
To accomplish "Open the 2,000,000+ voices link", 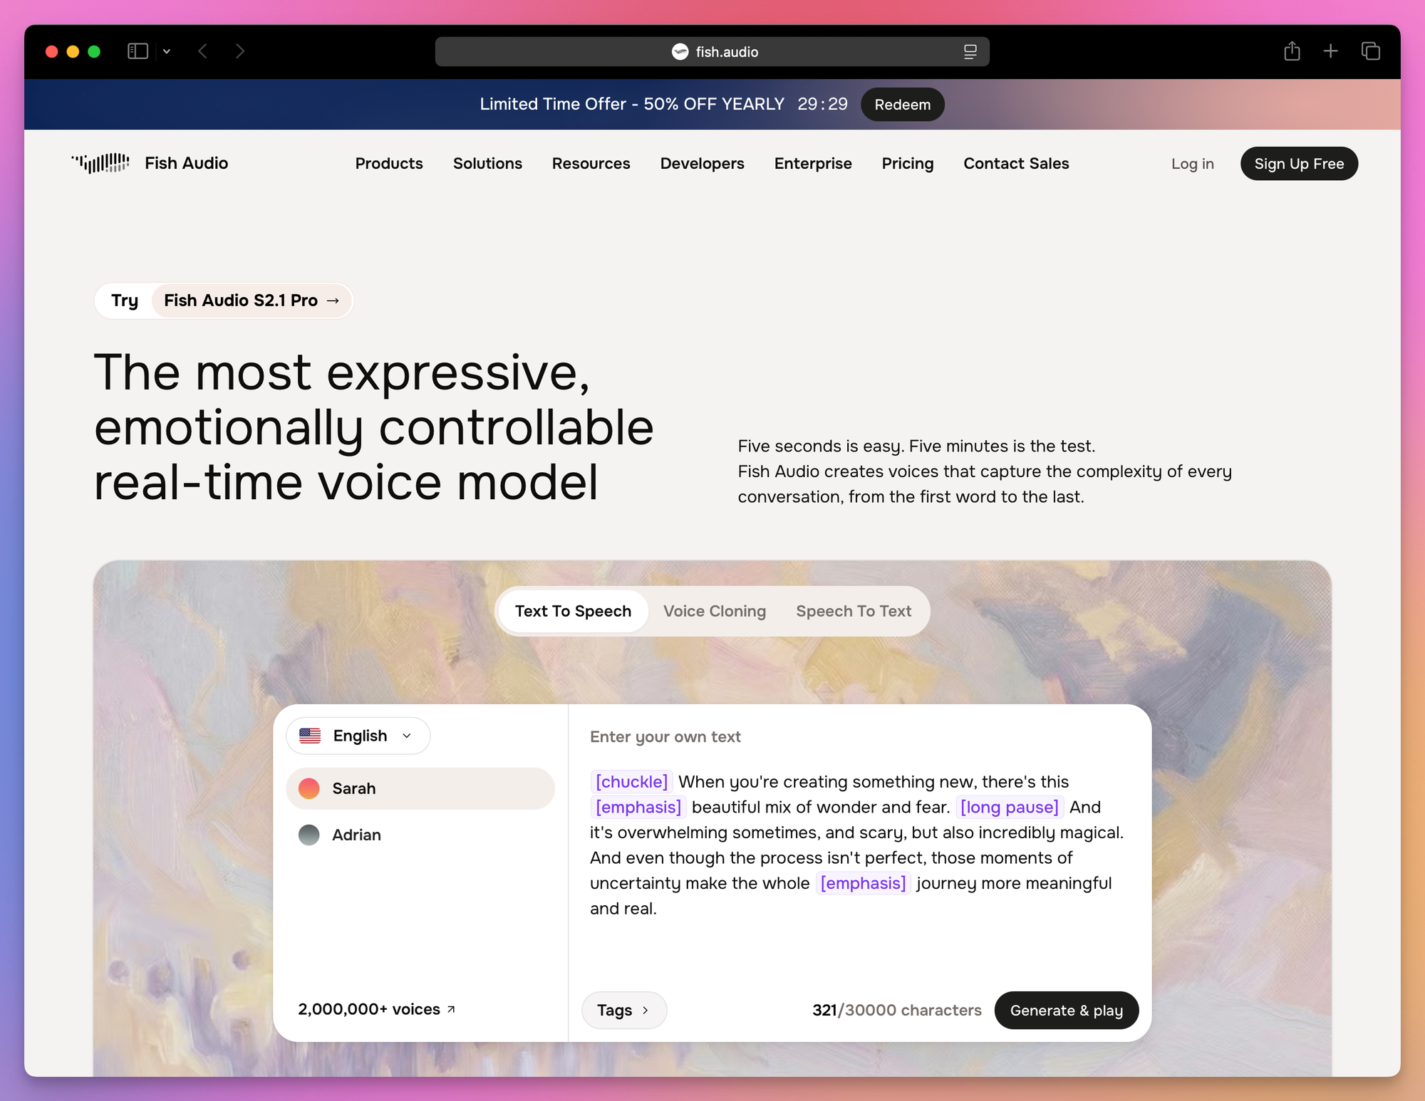I will coord(376,1009).
